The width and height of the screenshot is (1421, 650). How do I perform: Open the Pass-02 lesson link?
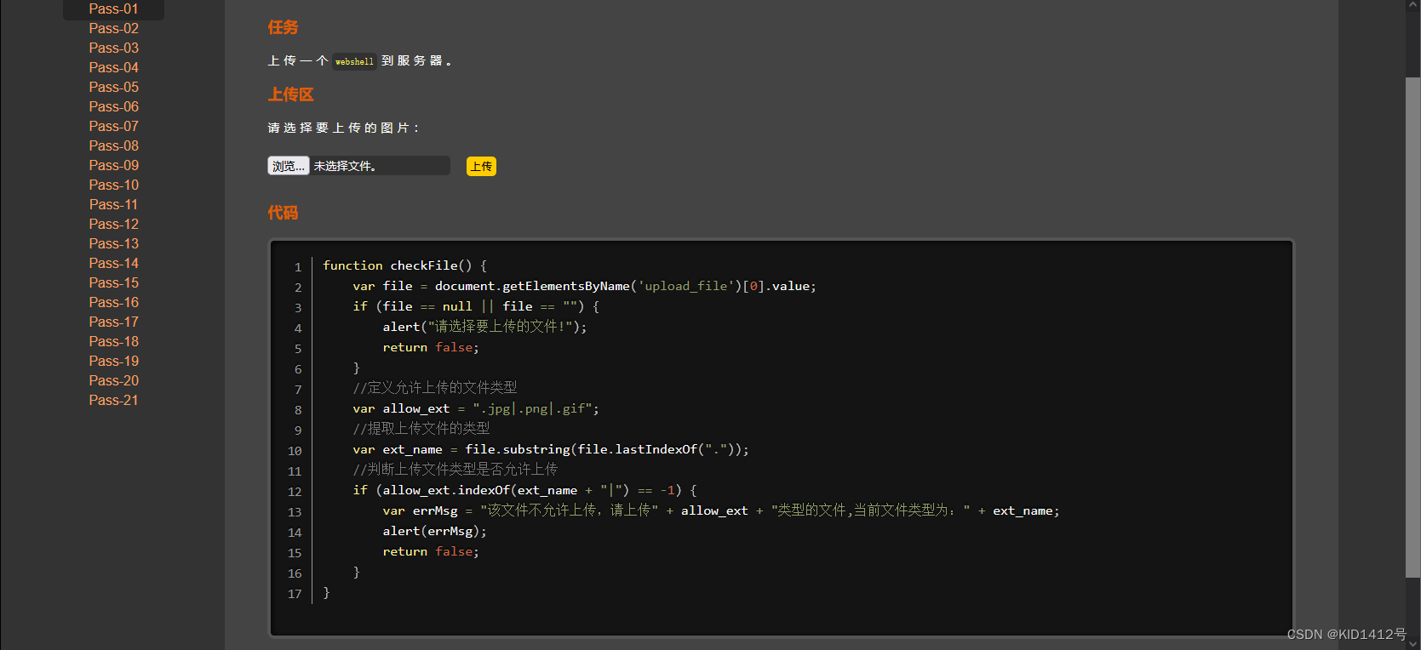click(113, 28)
